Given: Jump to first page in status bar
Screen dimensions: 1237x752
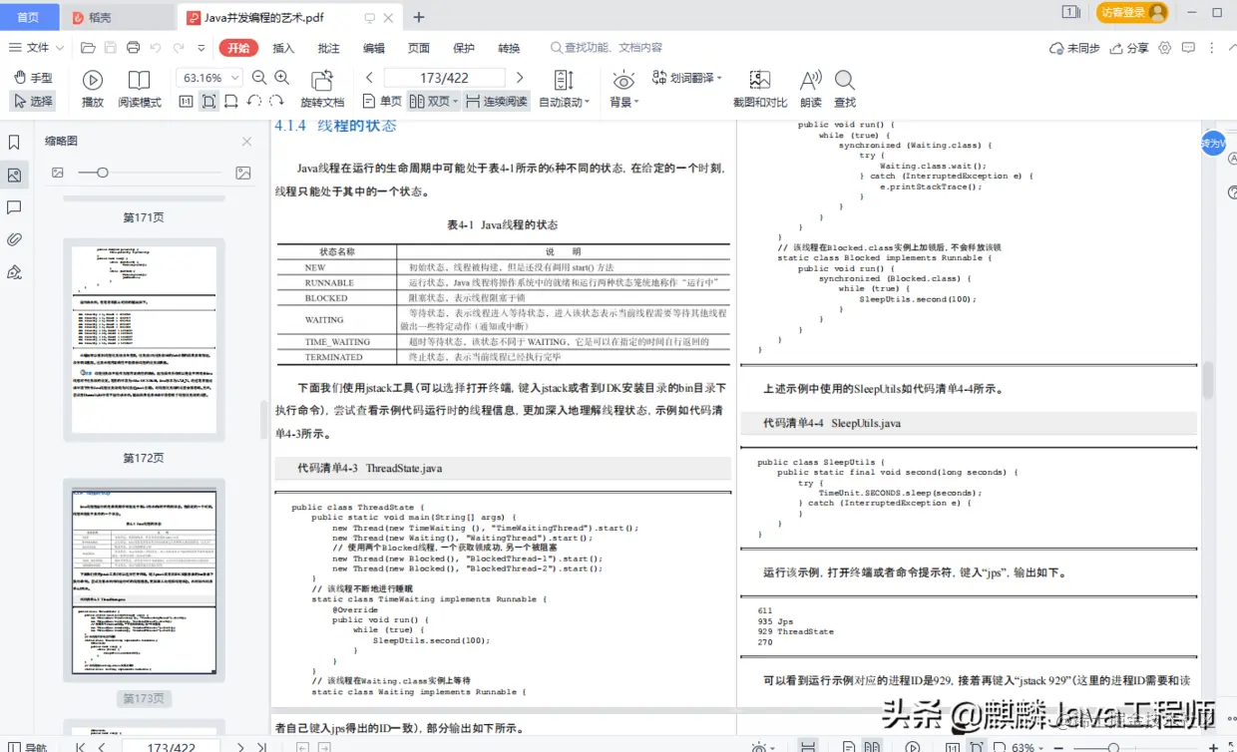Looking at the screenshot, I should coord(80,746).
